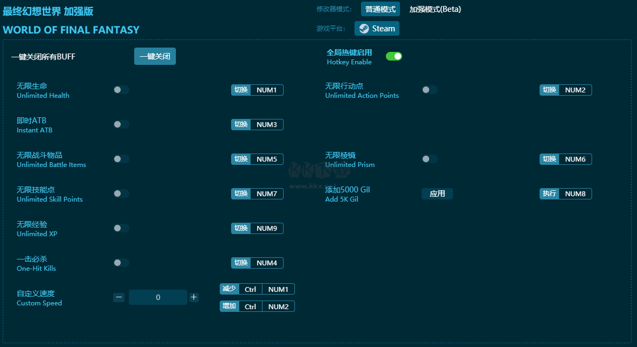
Task: Switch to 加强模式(Beta) enhanced mode tab
Action: click(x=435, y=9)
